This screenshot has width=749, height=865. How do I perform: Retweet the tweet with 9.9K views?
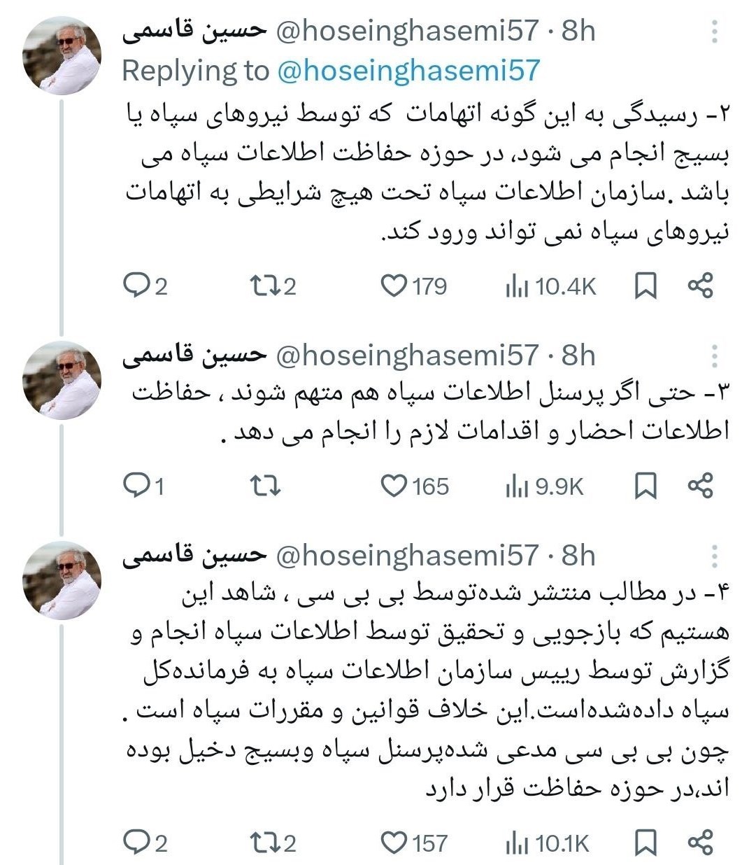(265, 486)
